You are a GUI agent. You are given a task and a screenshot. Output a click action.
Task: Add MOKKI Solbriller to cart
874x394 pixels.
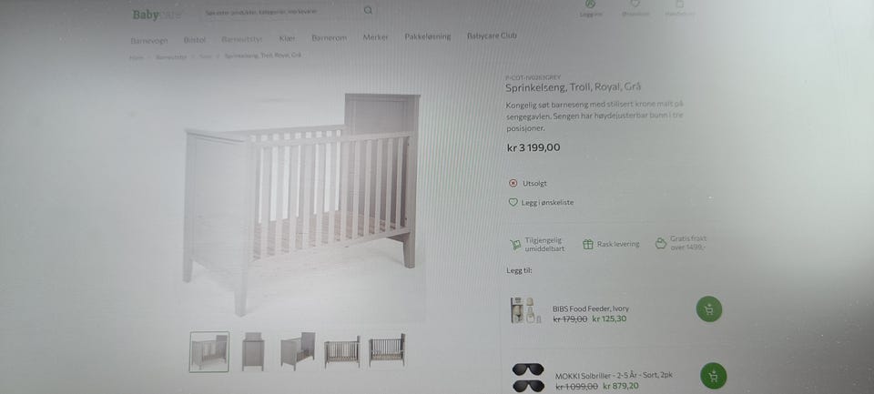point(713,376)
